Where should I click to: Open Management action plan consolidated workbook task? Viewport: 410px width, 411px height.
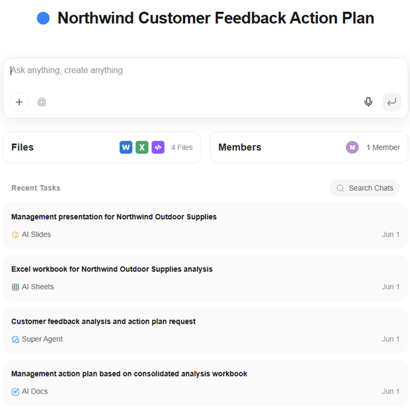[206, 383]
